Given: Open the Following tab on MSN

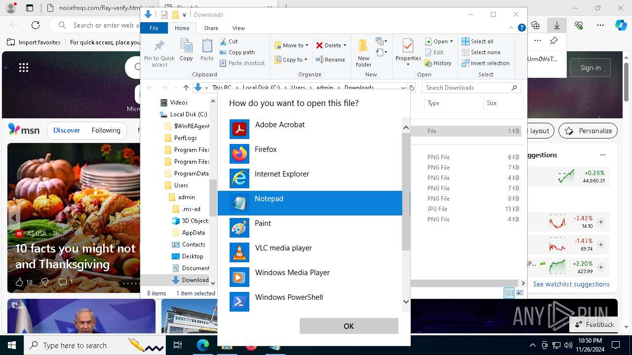Looking at the screenshot, I should coord(106,131).
